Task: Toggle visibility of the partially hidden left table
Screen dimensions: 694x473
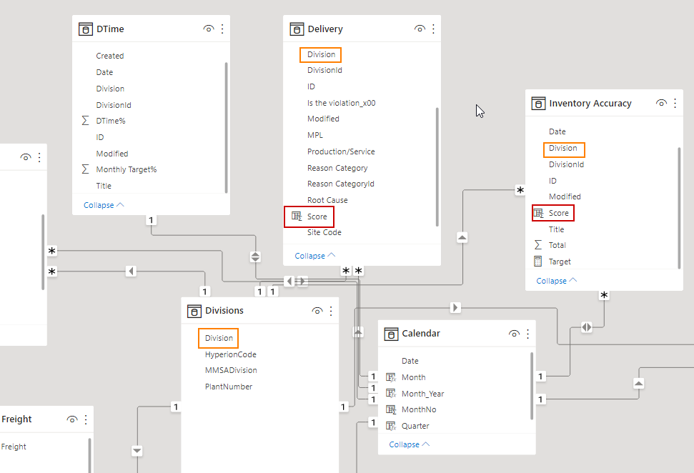Action: coord(26,157)
